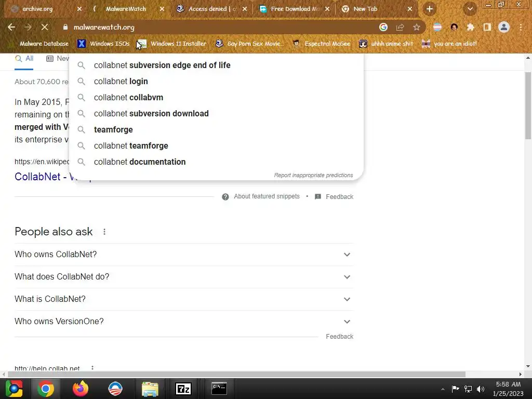Choose the standalone 'teamforge' suggestion

(216, 129)
